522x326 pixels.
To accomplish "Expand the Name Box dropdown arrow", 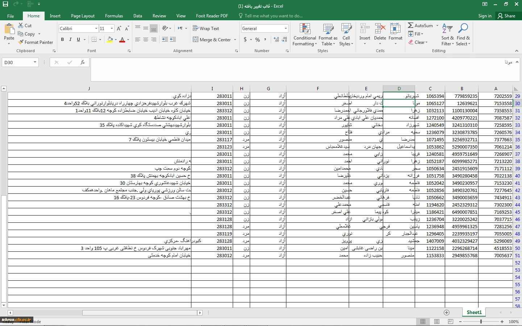I will (x=35, y=62).
